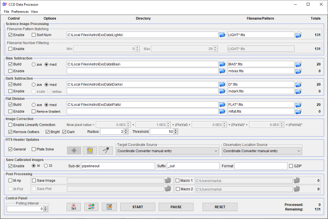The image size is (328, 219).
Task: Enable Filename Number Filtering checkbox
Action: point(10,49)
